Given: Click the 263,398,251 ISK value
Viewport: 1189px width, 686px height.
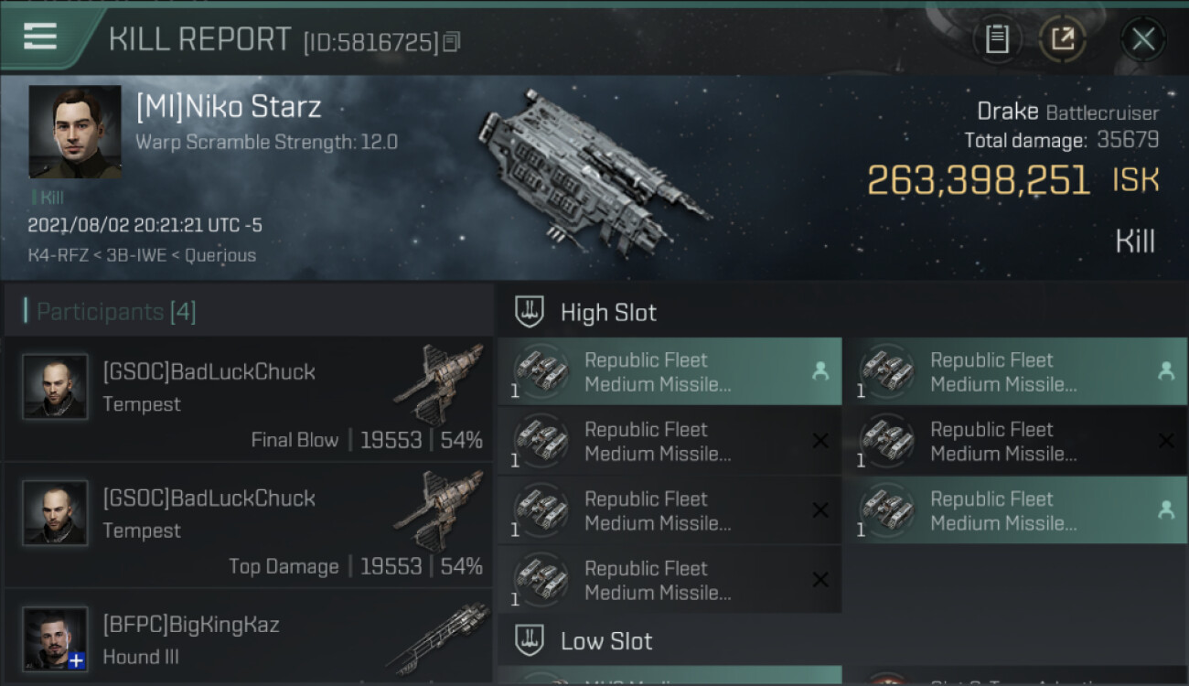Looking at the screenshot, I should click(x=978, y=180).
